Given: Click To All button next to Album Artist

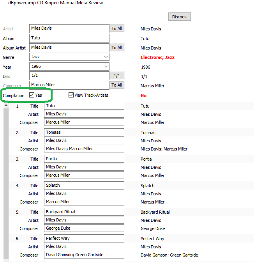Looking at the screenshot, I should point(117,48).
